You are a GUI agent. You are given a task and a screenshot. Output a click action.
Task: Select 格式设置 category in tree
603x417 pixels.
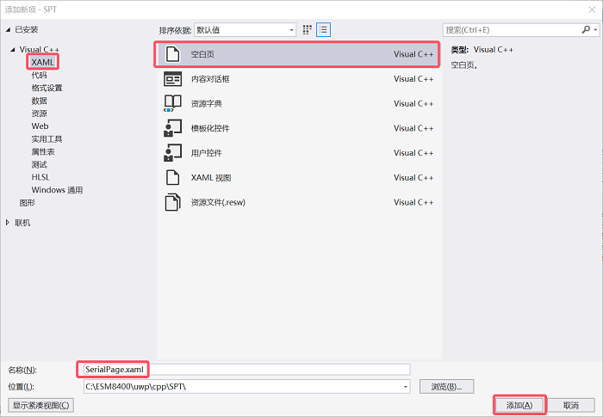tap(47, 88)
